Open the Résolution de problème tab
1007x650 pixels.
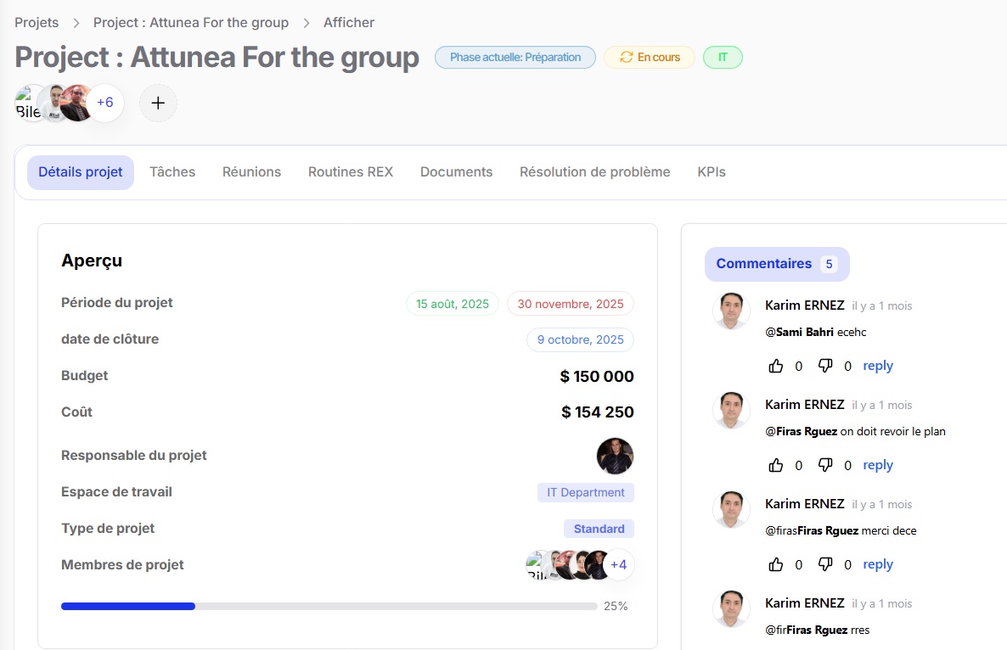594,172
